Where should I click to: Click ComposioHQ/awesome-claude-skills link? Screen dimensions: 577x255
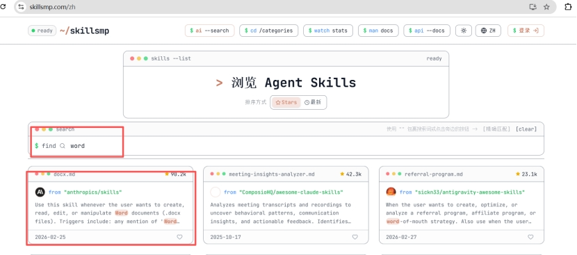[291, 192]
